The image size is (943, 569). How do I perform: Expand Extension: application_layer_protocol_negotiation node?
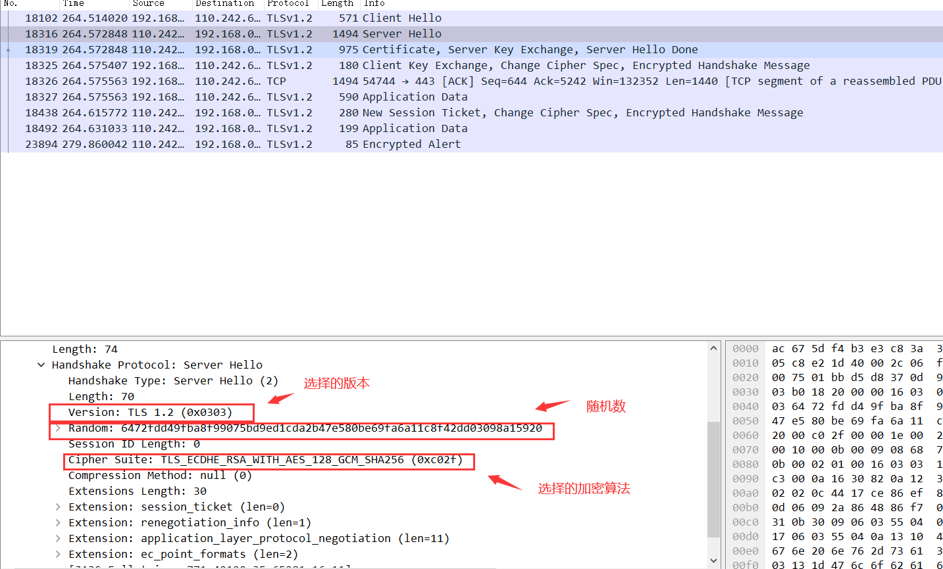pos(58,539)
